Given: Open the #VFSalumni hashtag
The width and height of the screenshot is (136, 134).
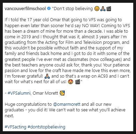Looking at the screenshot, I should (19, 93).
